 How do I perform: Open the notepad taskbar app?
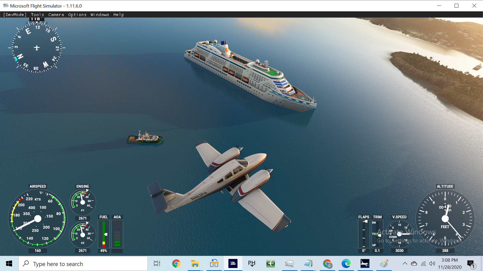[x=308, y=264]
